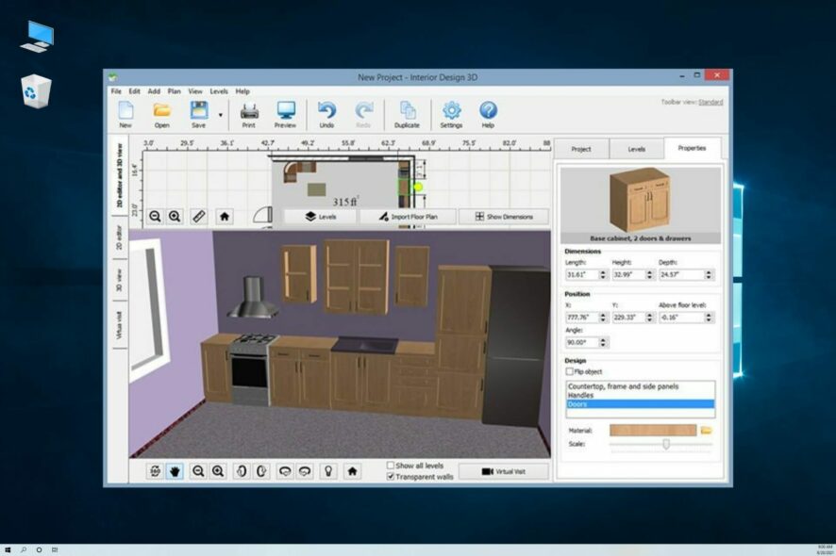This screenshot has width=836, height=556.
Task: Select the hand pan tool
Action: click(x=175, y=471)
